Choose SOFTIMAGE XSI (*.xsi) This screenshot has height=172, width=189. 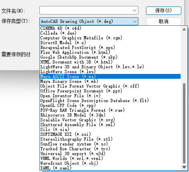point(110,134)
